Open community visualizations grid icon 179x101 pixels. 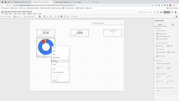click(40, 17)
